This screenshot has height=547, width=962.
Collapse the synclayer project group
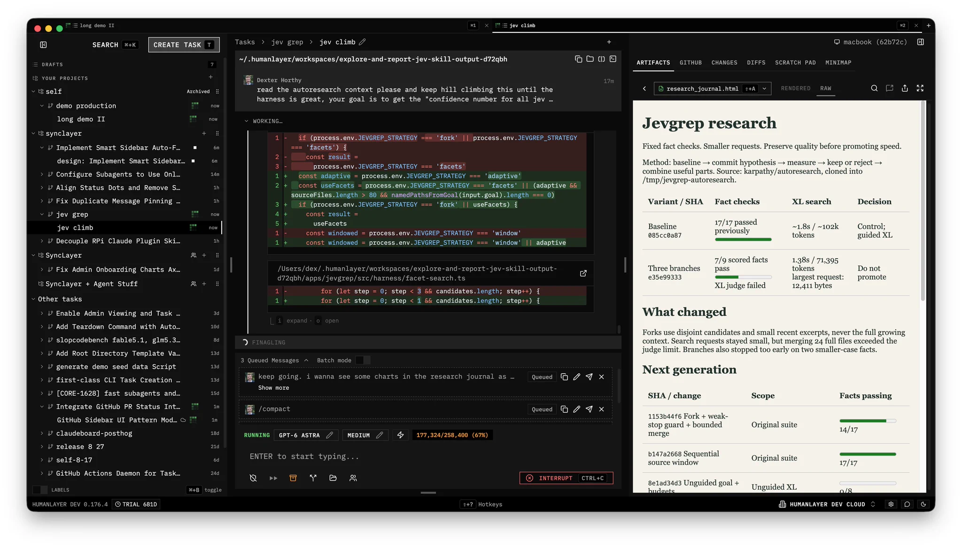click(x=33, y=133)
